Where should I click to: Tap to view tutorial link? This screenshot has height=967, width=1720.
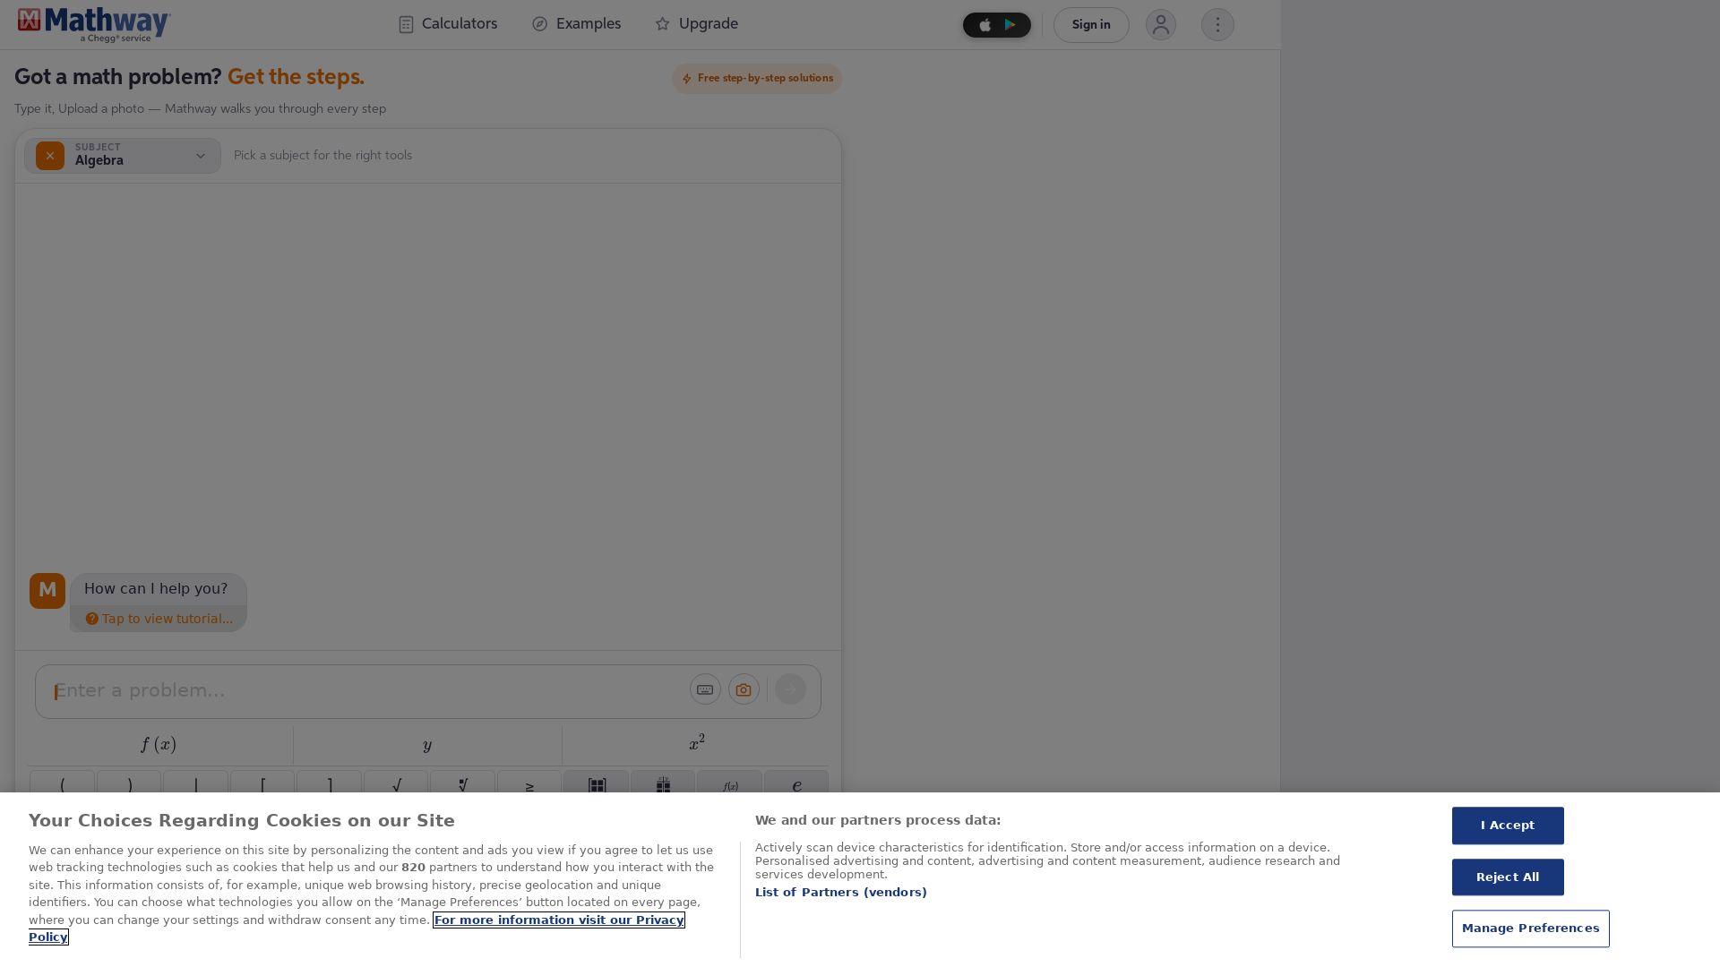[159, 619]
